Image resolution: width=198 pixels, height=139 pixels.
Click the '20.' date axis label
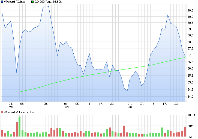coord(46,104)
